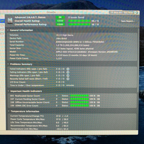Click the Overall Health Rating progress bar
Image resolution: width=144 pixels, height=144 pixels.
tap(79, 21)
